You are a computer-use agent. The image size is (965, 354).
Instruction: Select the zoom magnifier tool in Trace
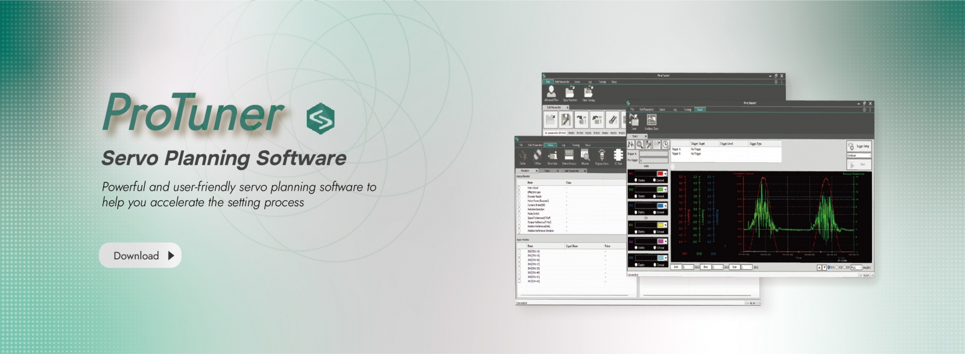pos(639,144)
